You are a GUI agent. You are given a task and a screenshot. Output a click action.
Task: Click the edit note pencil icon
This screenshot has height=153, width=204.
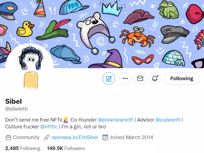[109, 79]
